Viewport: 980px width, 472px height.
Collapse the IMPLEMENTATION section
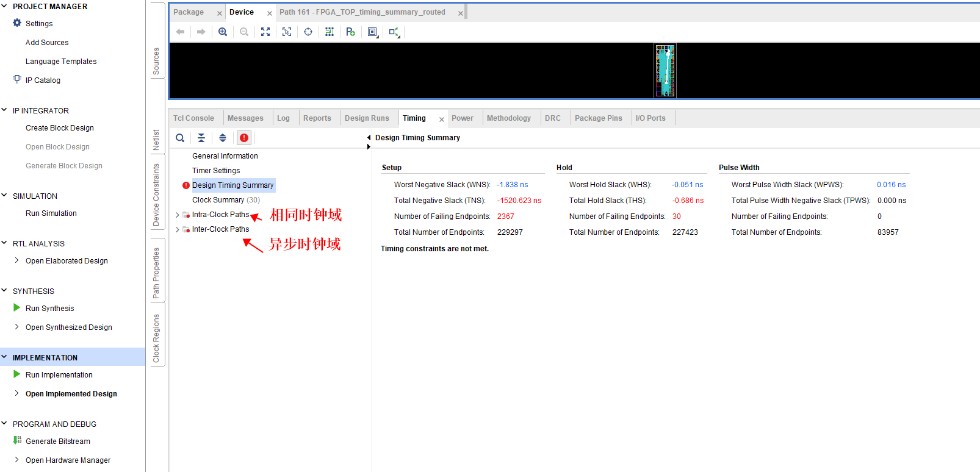pyautogui.click(x=4, y=357)
